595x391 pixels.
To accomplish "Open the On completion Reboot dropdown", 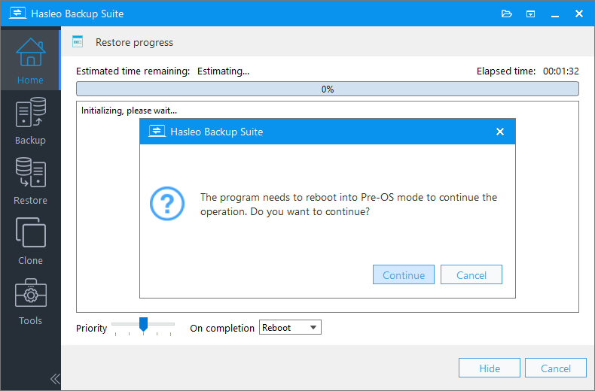I will (290, 327).
